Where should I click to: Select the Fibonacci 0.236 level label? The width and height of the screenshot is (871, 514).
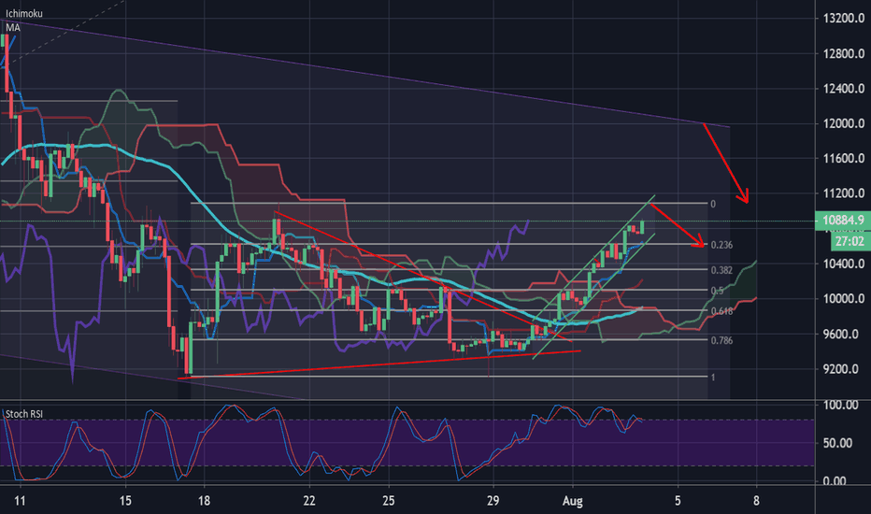[721, 245]
